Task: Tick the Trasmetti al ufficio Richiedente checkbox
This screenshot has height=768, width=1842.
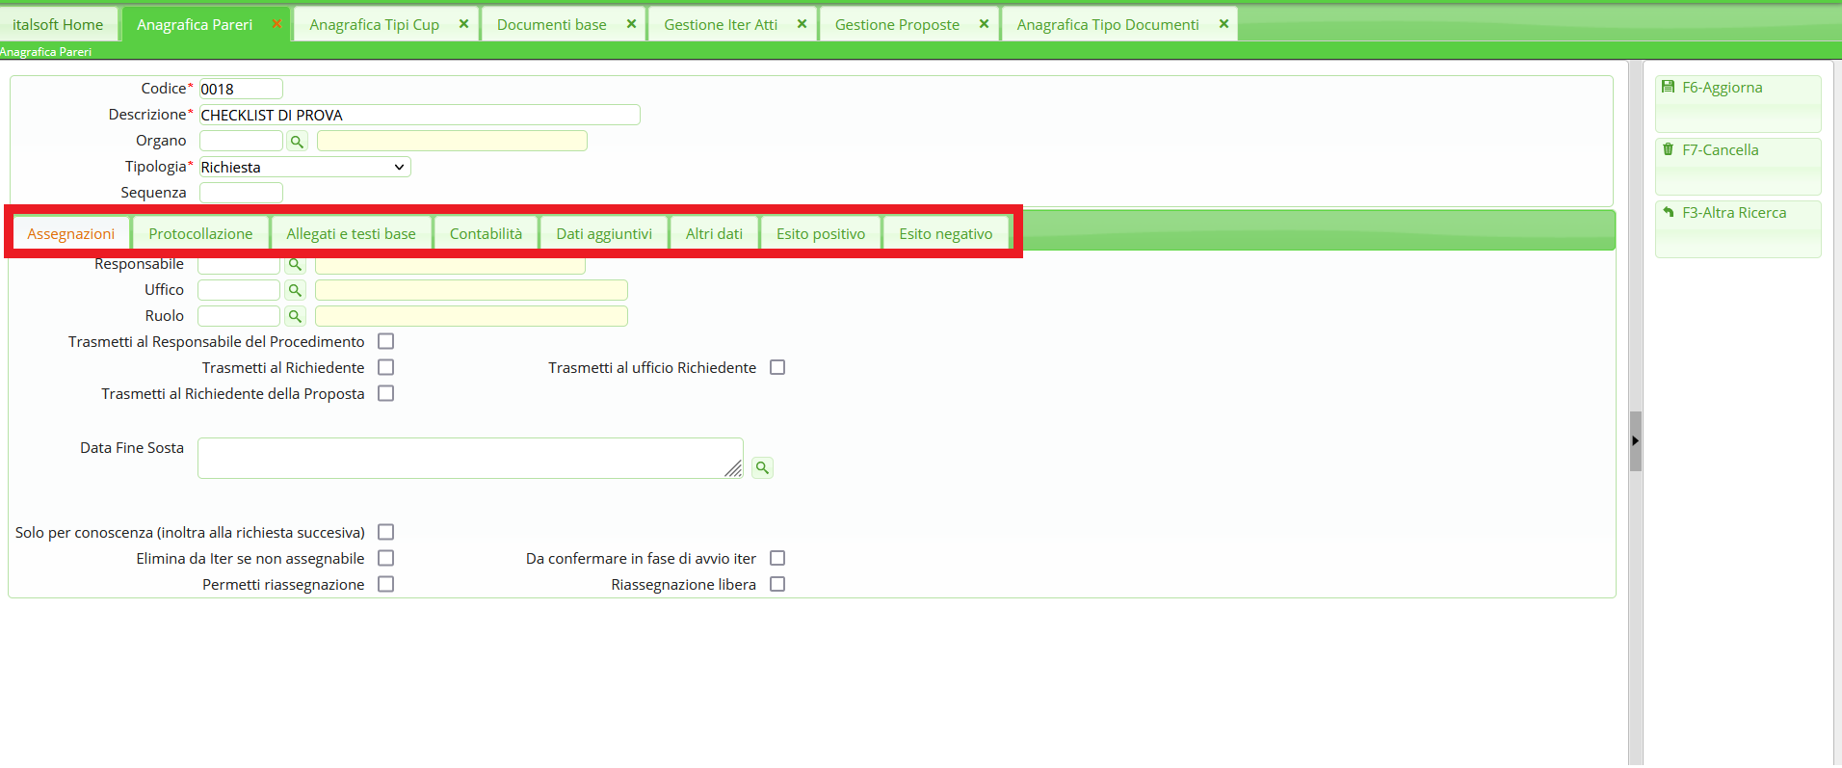Action: click(x=777, y=367)
